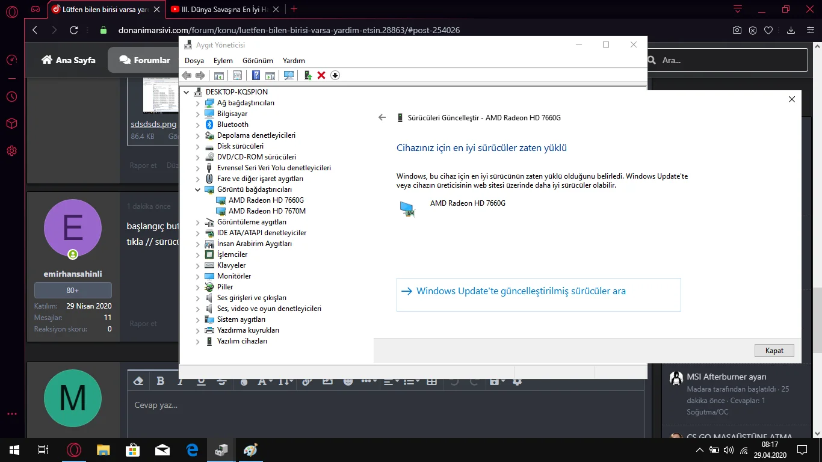Screen dimensions: 822x462
Task: Click the scan for hardware changes icon
Action: pos(289,75)
